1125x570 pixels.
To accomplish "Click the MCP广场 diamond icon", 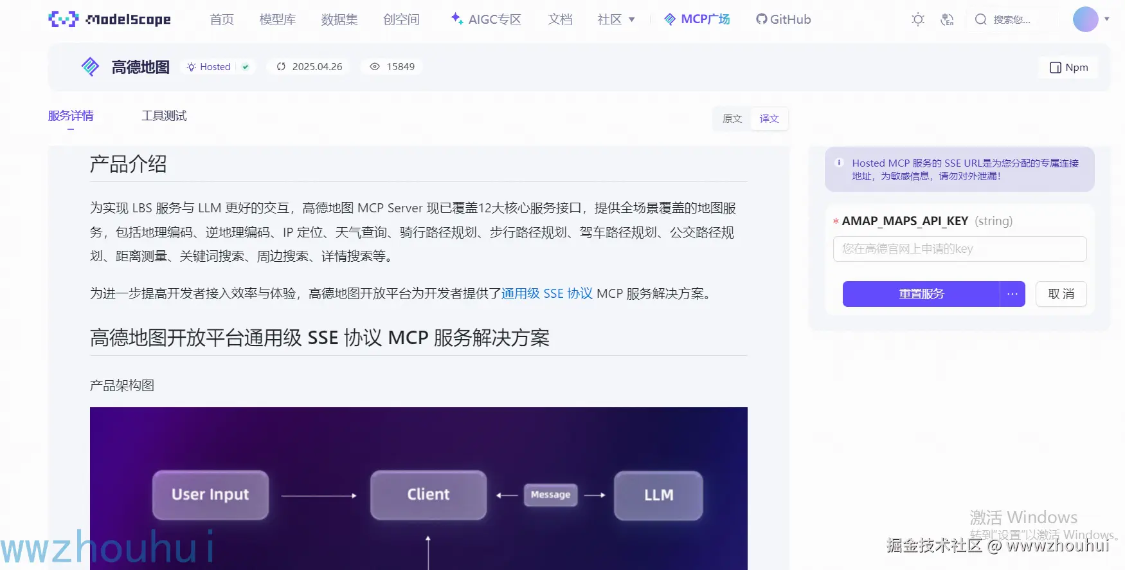I will 670,19.
